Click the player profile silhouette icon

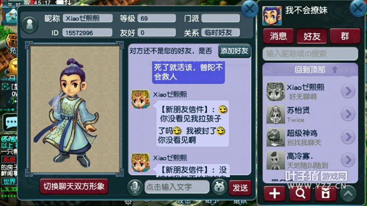(29, 24)
